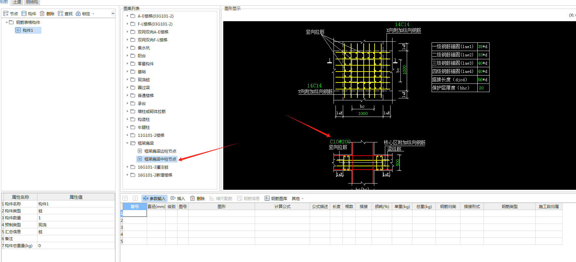The height and width of the screenshot is (262, 576).
Task: Expand the A-E楼梯(03G101-2) folder
Action: click(127, 16)
